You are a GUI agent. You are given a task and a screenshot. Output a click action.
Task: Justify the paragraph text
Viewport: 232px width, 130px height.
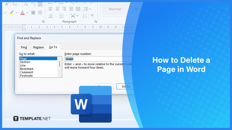[71, 9]
